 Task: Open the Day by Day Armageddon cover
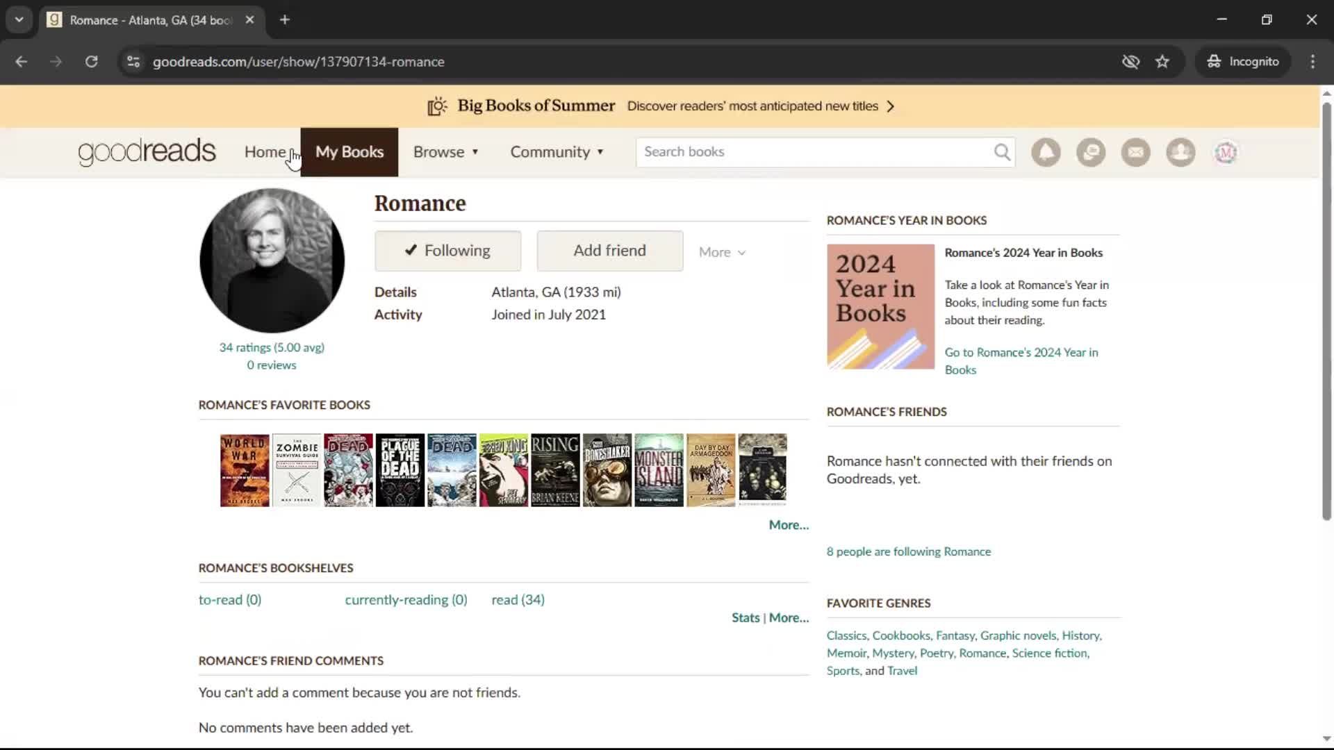(x=711, y=470)
